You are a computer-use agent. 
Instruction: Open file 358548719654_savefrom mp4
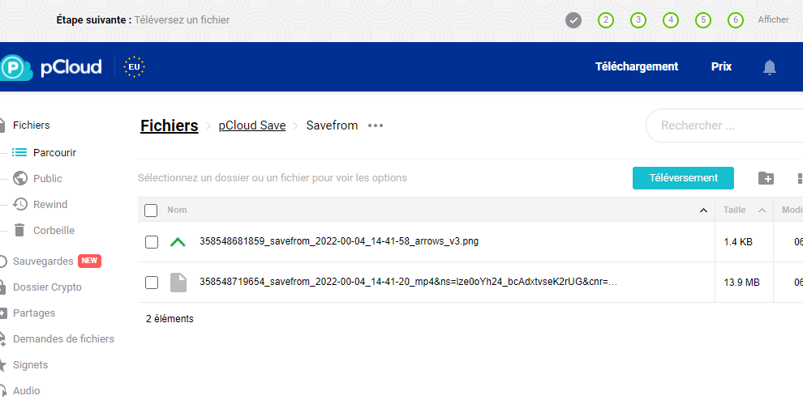(x=408, y=281)
